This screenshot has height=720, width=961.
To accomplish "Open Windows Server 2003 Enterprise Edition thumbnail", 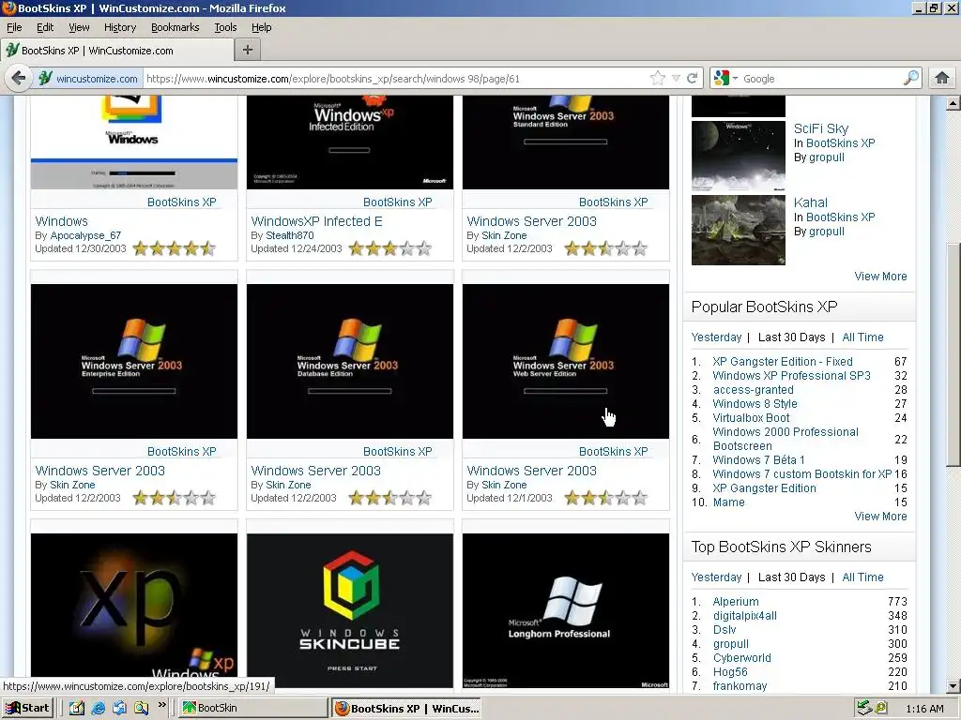I will point(134,361).
